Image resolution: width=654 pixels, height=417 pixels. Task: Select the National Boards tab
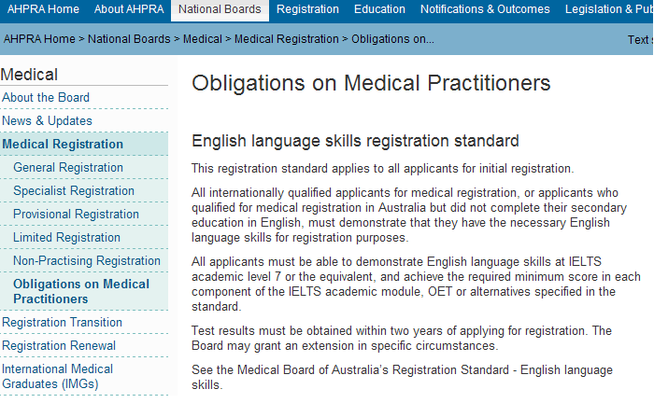(220, 9)
